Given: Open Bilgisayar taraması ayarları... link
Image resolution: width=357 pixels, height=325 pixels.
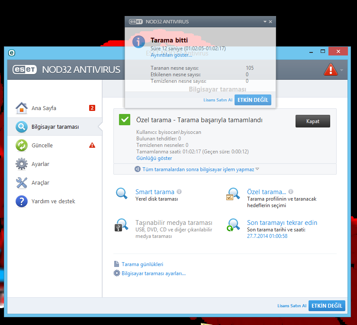Looking at the screenshot, I should (x=154, y=273).
